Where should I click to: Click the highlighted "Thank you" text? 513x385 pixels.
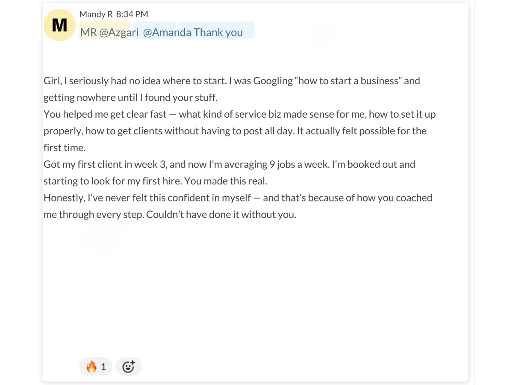click(218, 33)
